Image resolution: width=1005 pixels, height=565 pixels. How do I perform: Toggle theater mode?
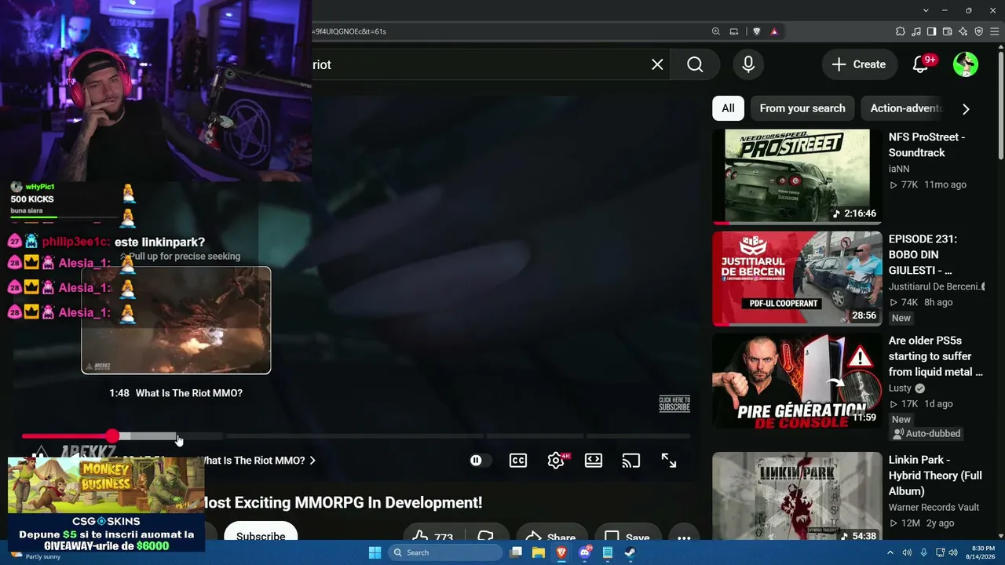pyautogui.click(x=594, y=461)
